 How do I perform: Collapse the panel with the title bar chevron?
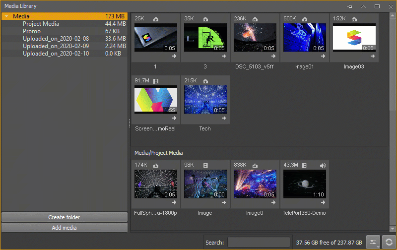(363, 6)
